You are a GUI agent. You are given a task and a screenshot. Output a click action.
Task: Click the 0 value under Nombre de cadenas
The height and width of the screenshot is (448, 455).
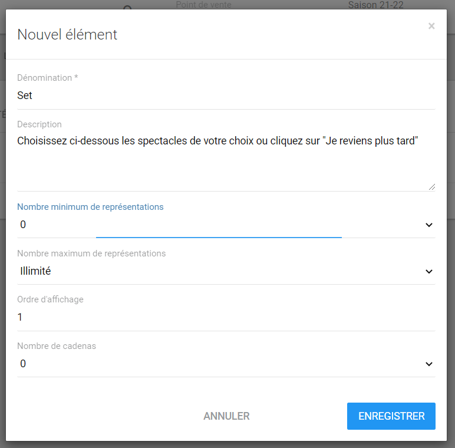[24, 364]
